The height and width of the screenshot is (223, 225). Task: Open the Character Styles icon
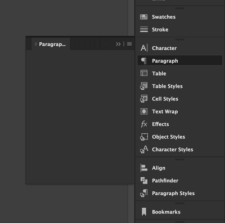point(144,150)
